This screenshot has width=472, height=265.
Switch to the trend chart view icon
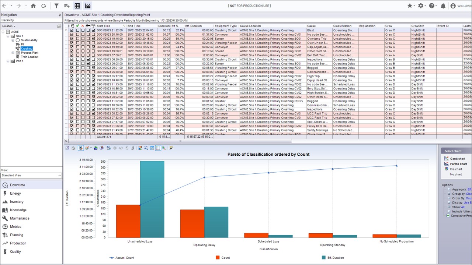pos(87,6)
